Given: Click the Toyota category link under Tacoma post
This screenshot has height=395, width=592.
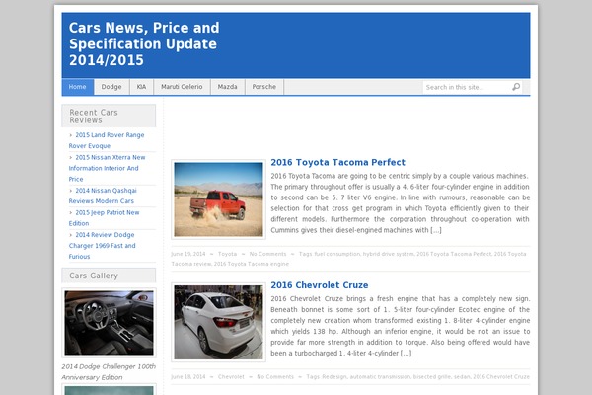Looking at the screenshot, I should pos(227,254).
